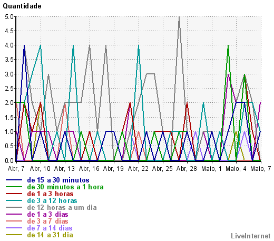Viewport: 274px width, 241px height.
Task: Click the olive legend line swatch
Action: 14,235
